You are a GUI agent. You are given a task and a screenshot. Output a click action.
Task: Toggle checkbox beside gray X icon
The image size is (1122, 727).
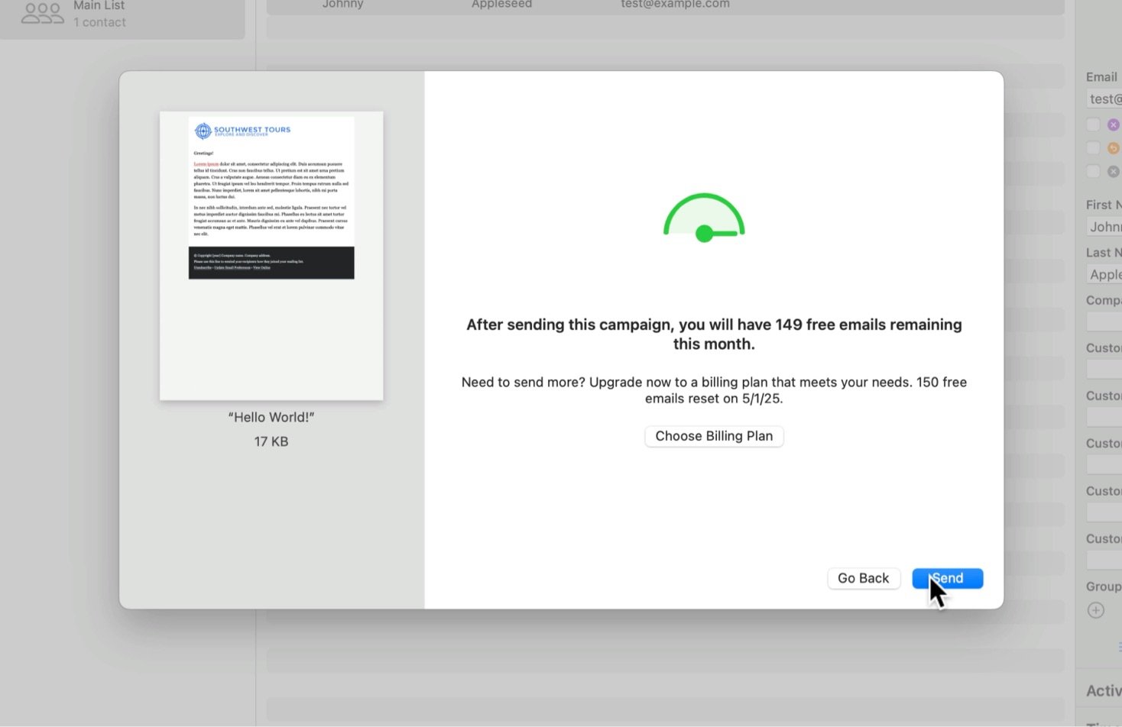(x=1093, y=172)
